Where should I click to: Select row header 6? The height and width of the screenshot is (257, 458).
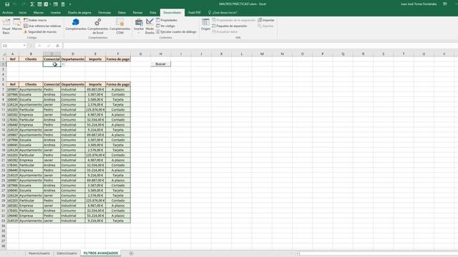click(4, 84)
